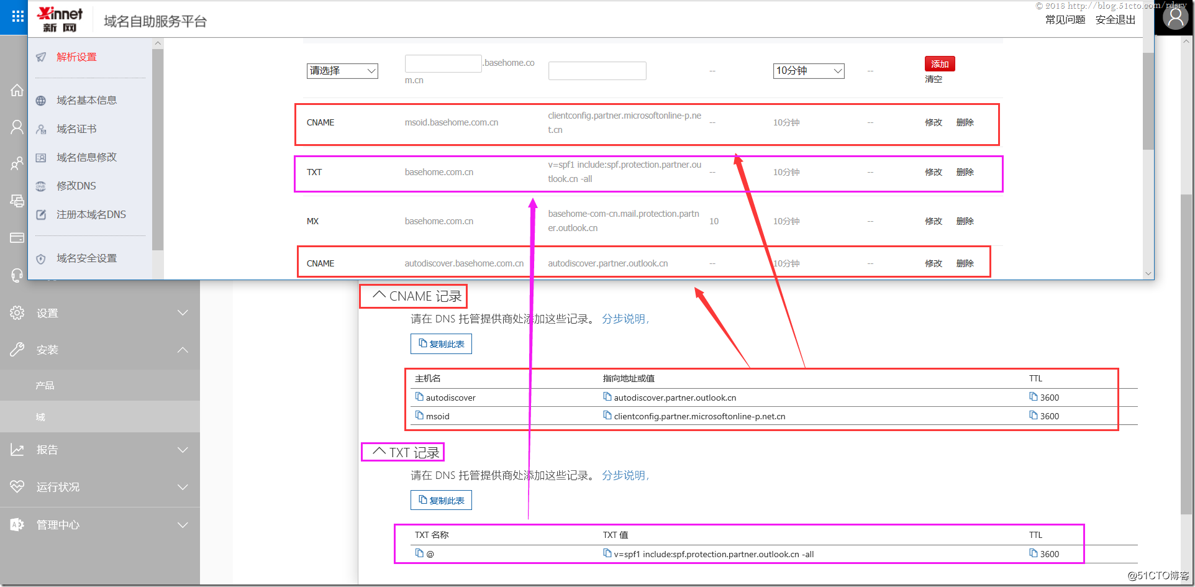1195x587 pixels.
Task: Open 域名基本信息 menu item
Action: click(86, 101)
